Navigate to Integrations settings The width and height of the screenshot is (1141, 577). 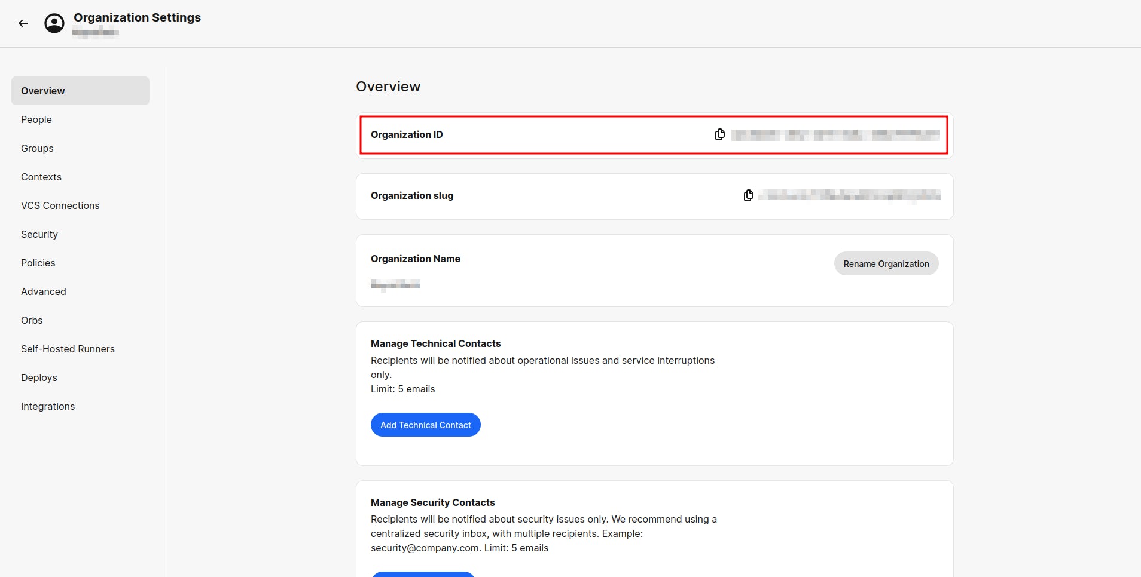pyautogui.click(x=48, y=406)
